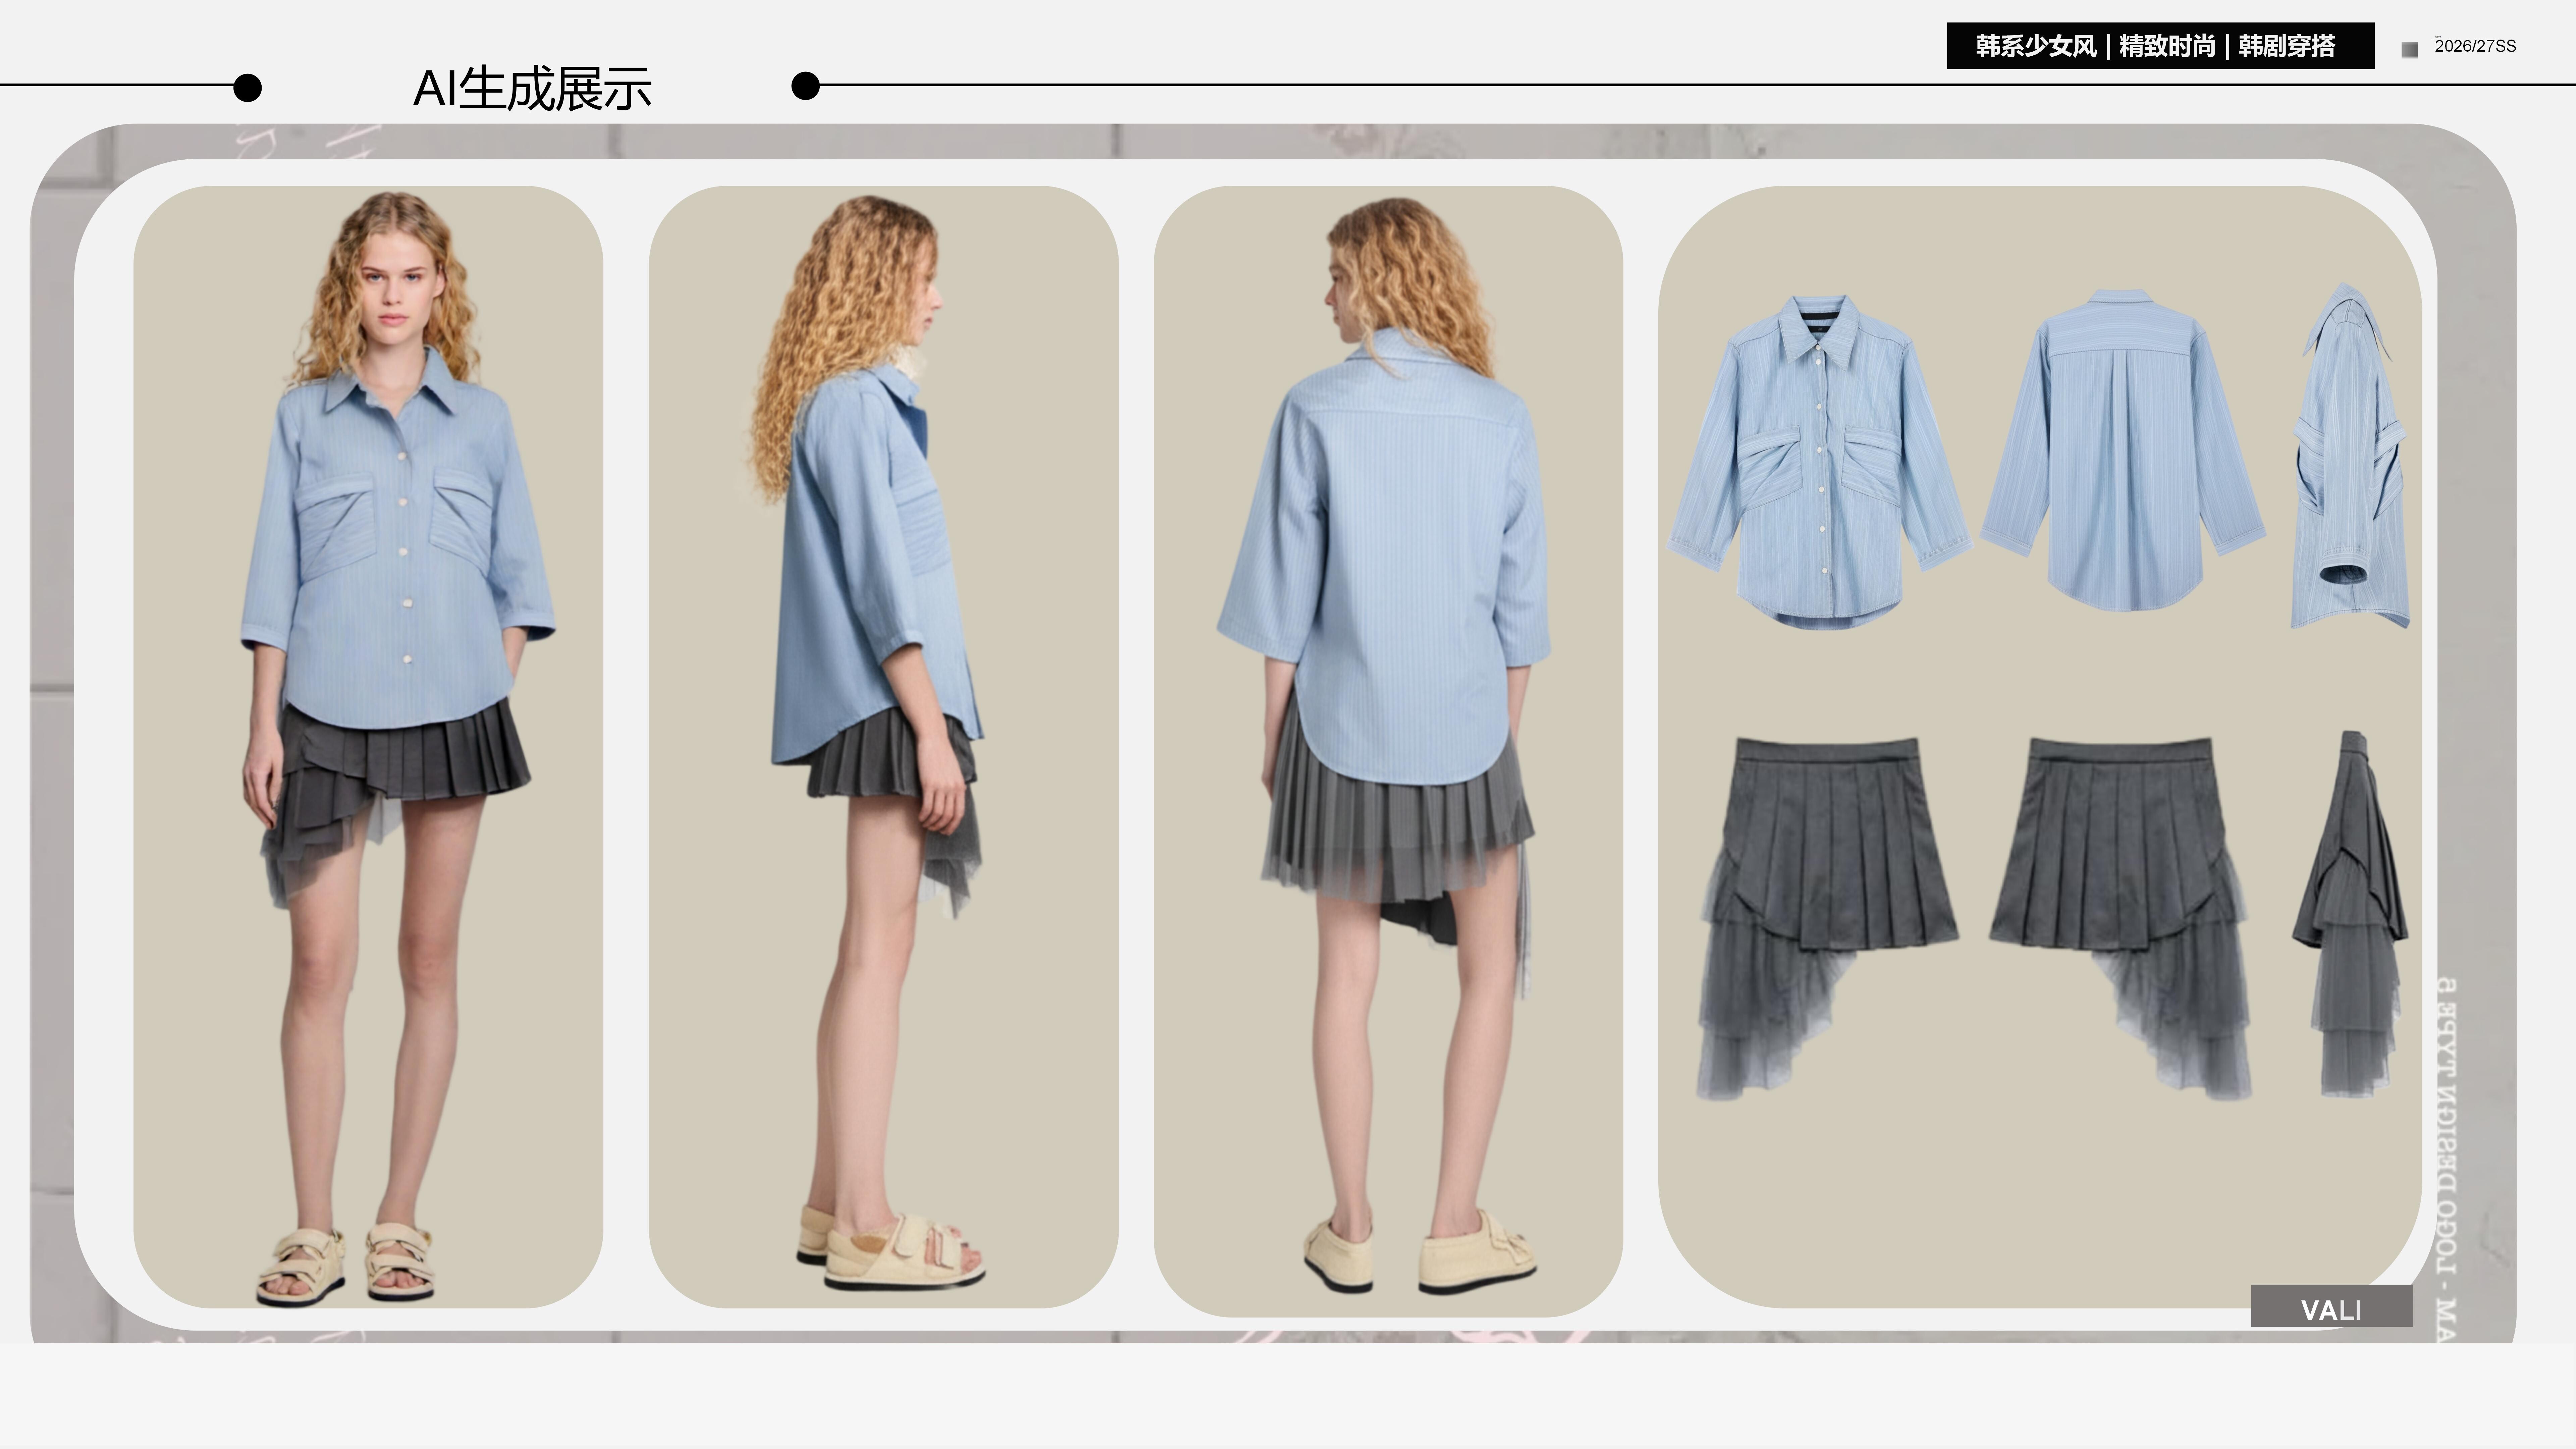
Task: Click the blue shirt side flat image
Action: point(2350,456)
